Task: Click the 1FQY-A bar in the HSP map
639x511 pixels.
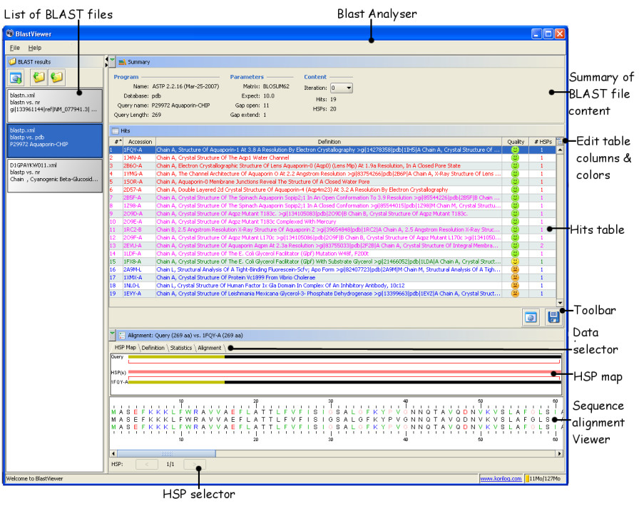Action: coord(344,382)
